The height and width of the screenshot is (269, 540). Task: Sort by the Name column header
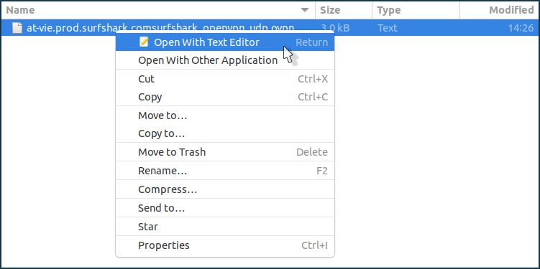[158, 10]
